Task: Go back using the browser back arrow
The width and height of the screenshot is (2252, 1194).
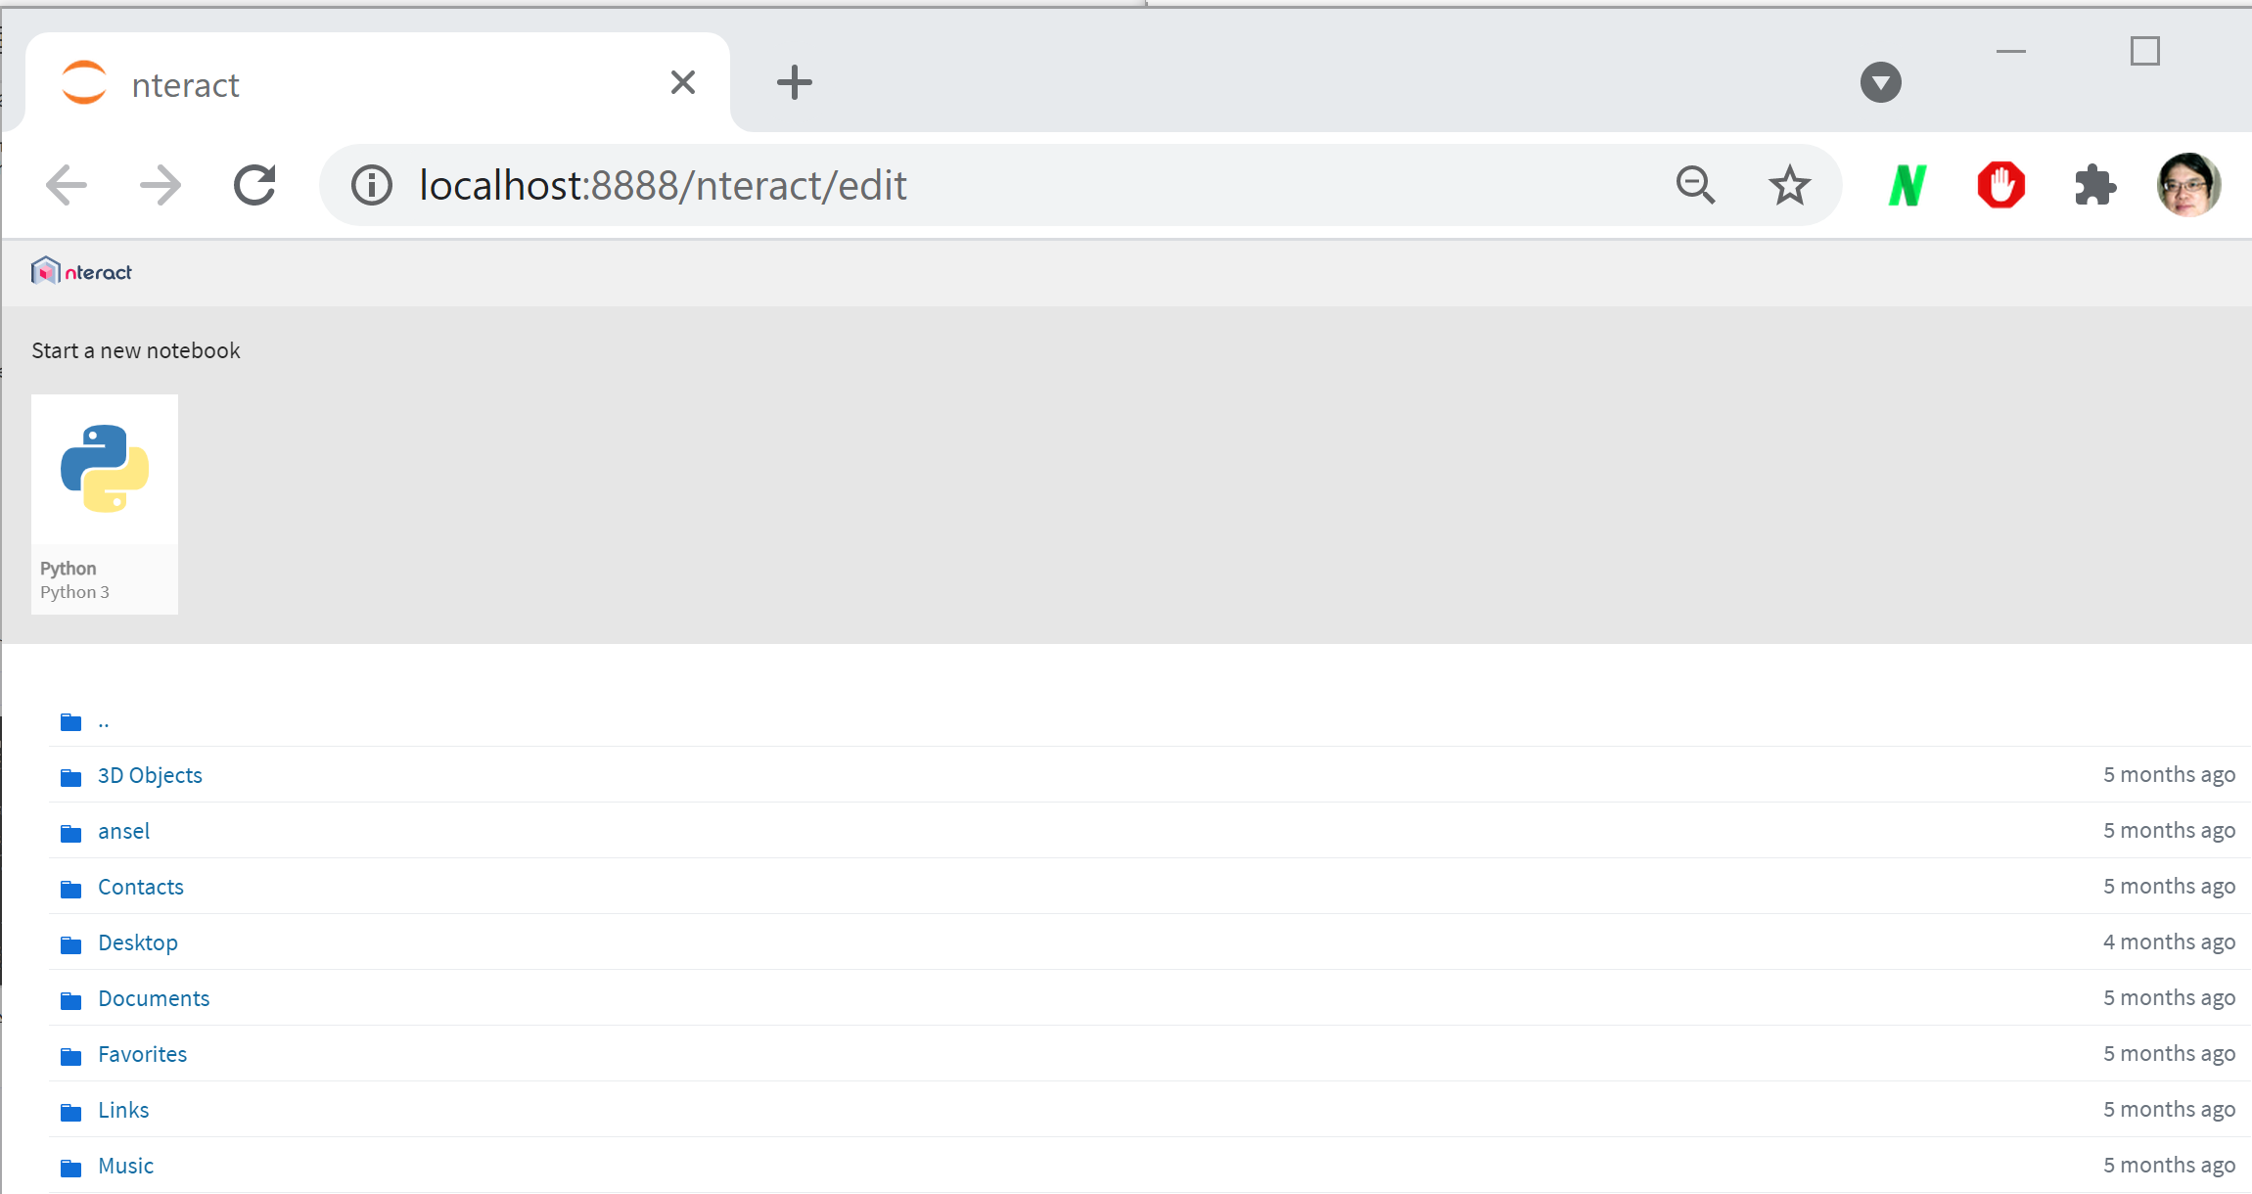Action: pos(67,185)
